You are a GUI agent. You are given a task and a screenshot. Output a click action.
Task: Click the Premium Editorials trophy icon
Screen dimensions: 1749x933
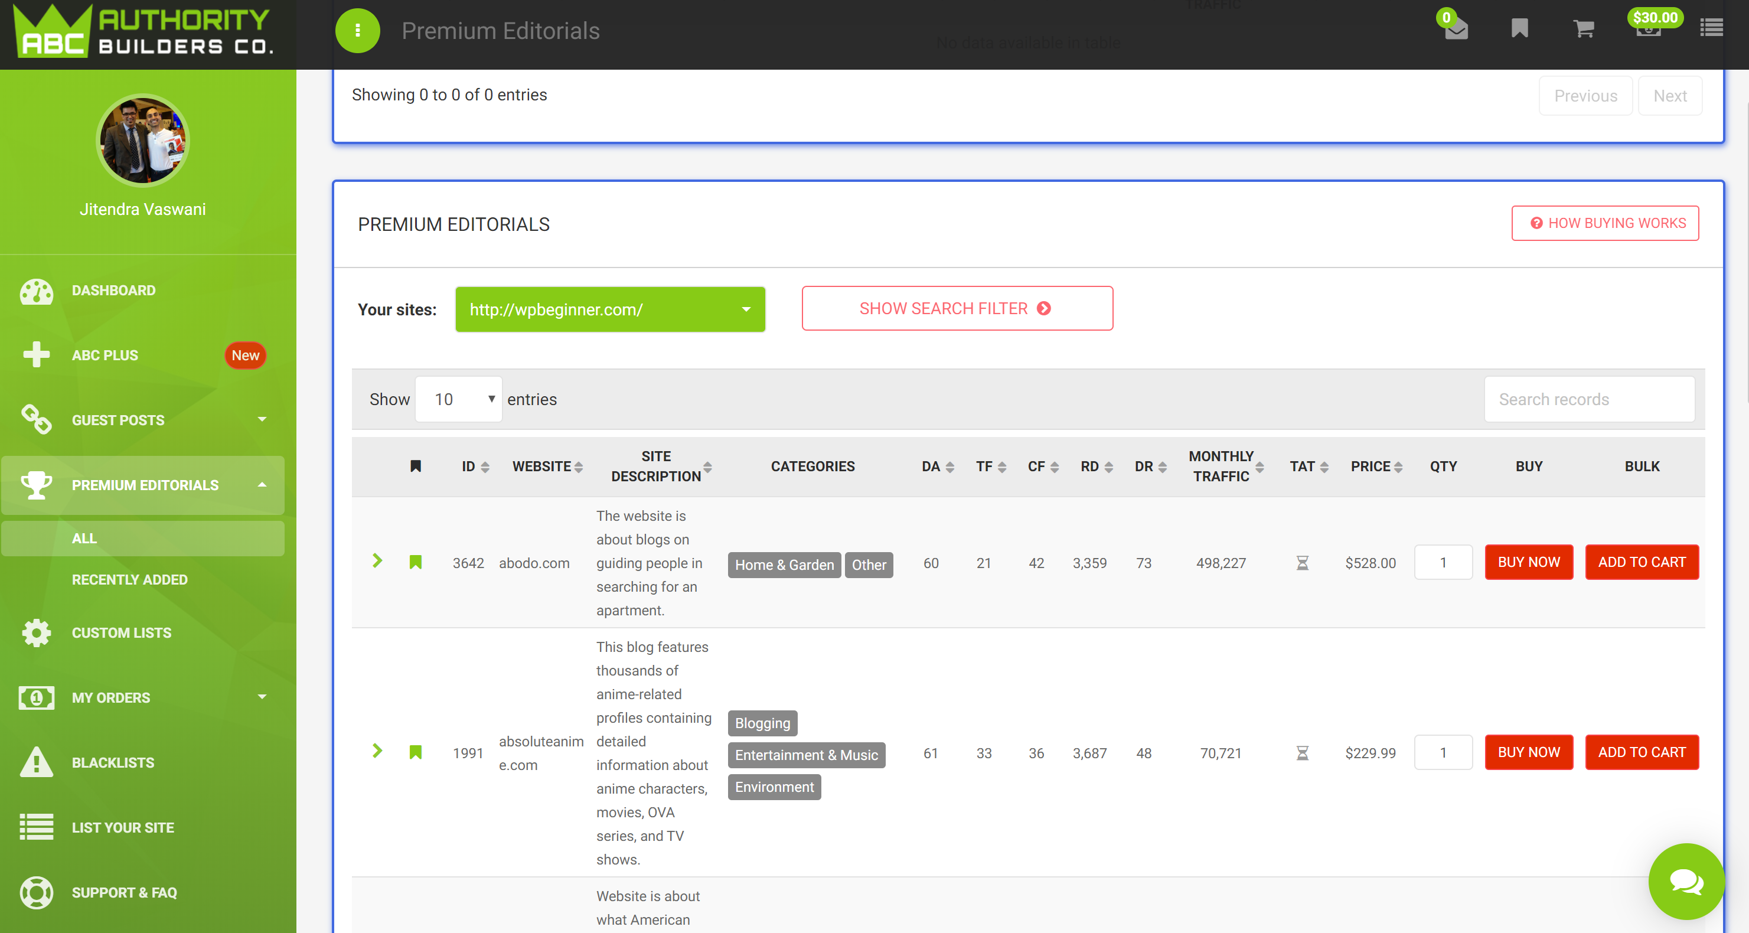[34, 485]
